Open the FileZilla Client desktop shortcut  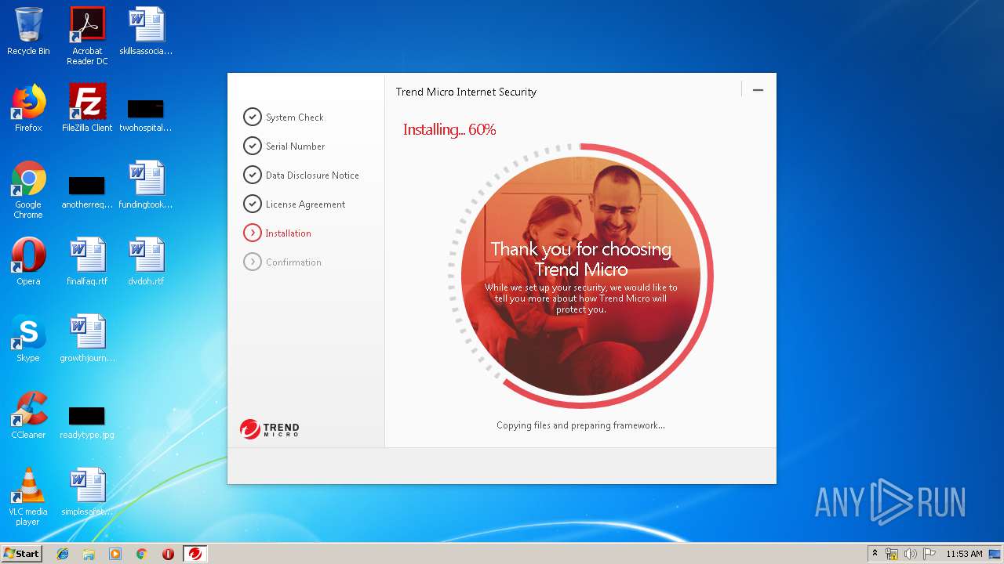point(87,108)
